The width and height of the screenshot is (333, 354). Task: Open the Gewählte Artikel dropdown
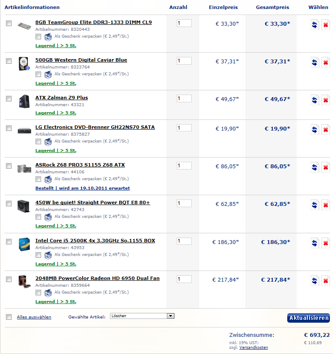click(142, 316)
